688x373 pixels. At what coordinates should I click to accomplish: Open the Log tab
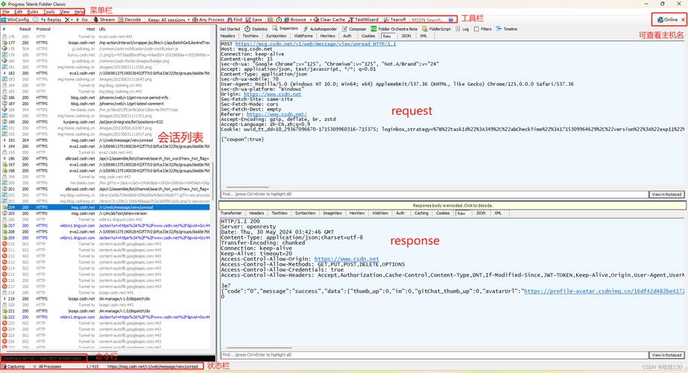462,29
